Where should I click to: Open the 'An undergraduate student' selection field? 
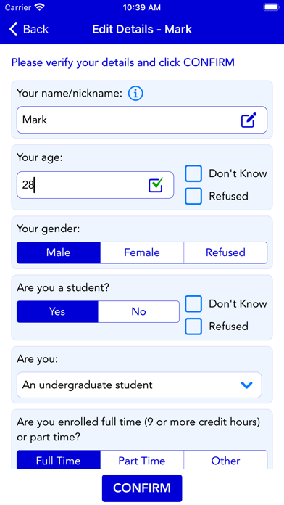tap(139, 385)
